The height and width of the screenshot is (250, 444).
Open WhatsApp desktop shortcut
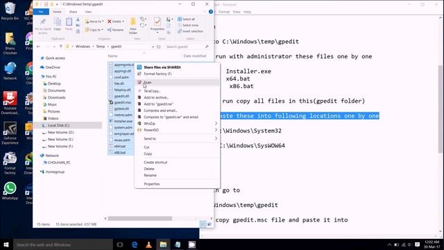point(10,191)
